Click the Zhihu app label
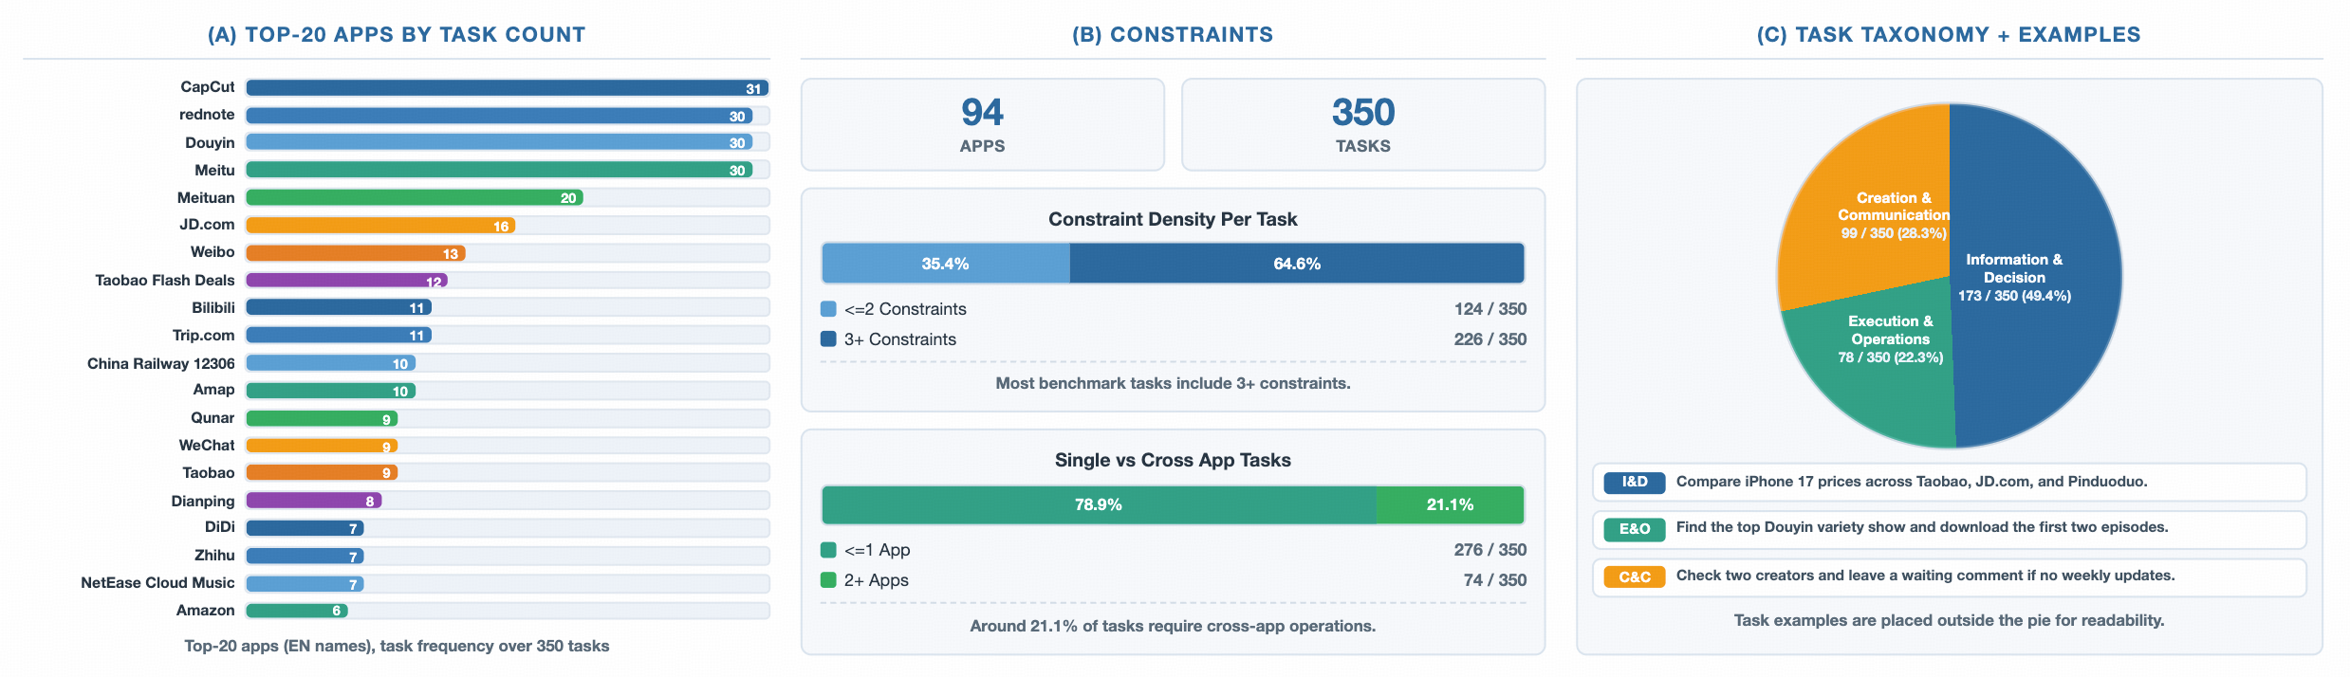Screen dimensions: 2350x677 click(214, 555)
